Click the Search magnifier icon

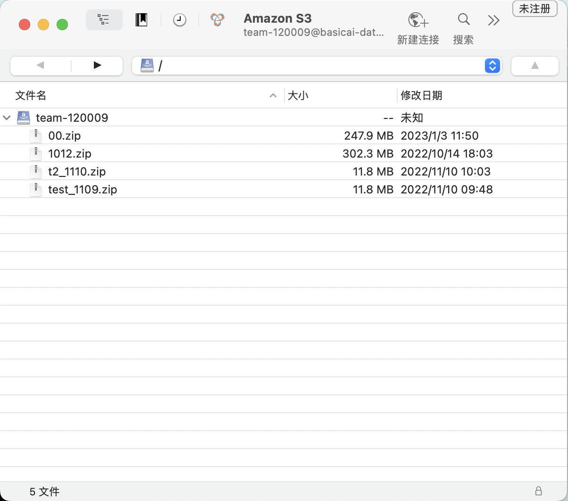pyautogui.click(x=464, y=19)
